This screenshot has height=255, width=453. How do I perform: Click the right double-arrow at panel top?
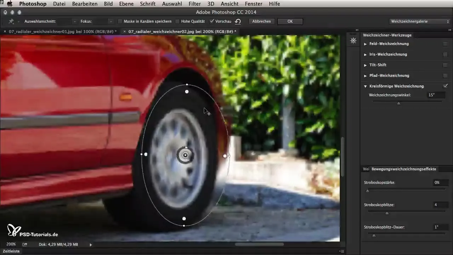(450, 30)
